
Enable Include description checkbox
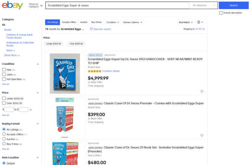(221, 13)
